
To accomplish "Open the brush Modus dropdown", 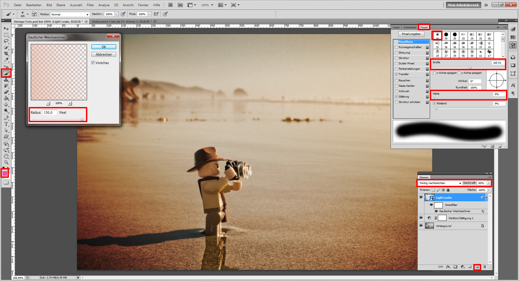I will 70,14.
